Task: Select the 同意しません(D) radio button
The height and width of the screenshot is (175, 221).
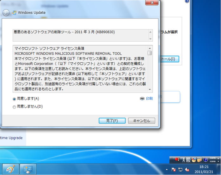Action: (x=14, y=107)
